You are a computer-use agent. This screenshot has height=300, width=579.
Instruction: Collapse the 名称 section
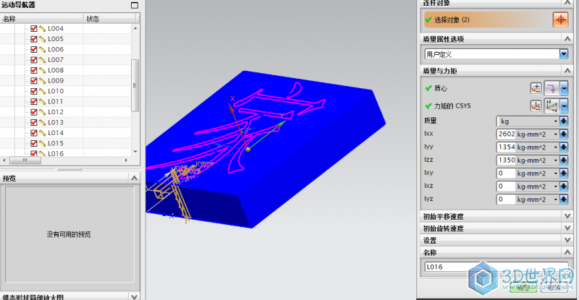[x=567, y=252]
